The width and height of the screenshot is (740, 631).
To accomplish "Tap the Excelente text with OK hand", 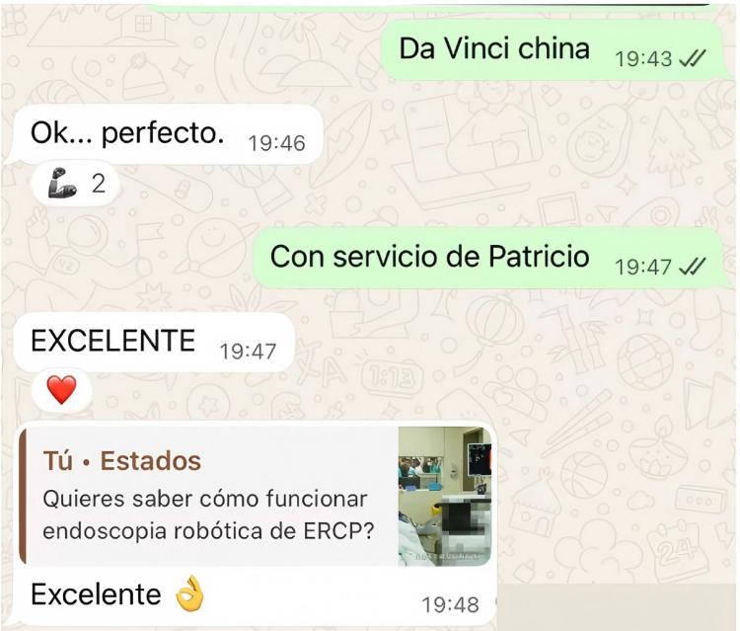I will point(118,594).
